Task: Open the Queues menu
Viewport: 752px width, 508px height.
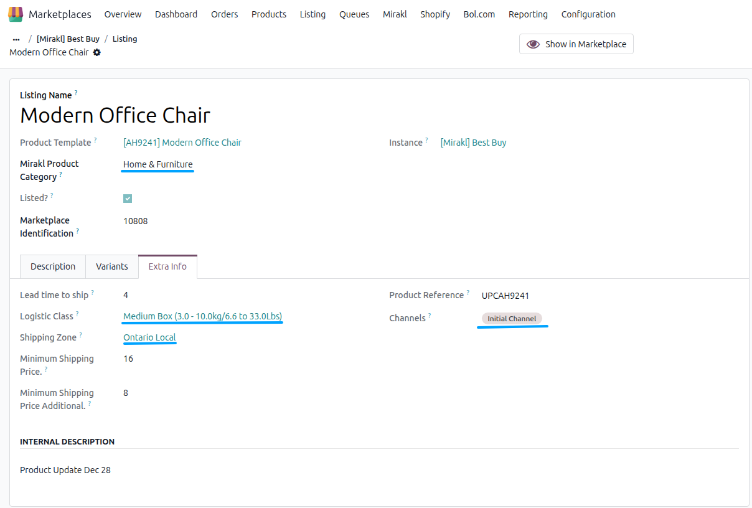Action: point(354,14)
